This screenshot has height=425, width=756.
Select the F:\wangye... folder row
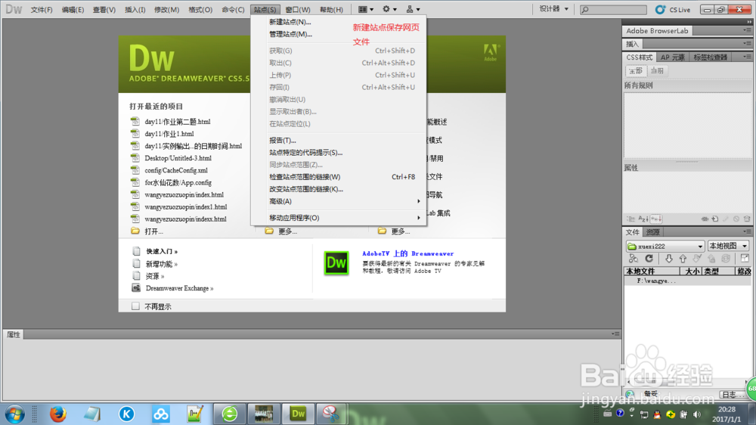687,281
